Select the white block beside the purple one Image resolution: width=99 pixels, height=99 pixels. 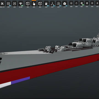pos(5,85)
